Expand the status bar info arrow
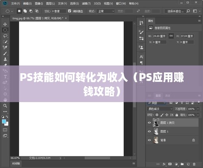Screen dimensions: 203x168 click(x=60, y=158)
